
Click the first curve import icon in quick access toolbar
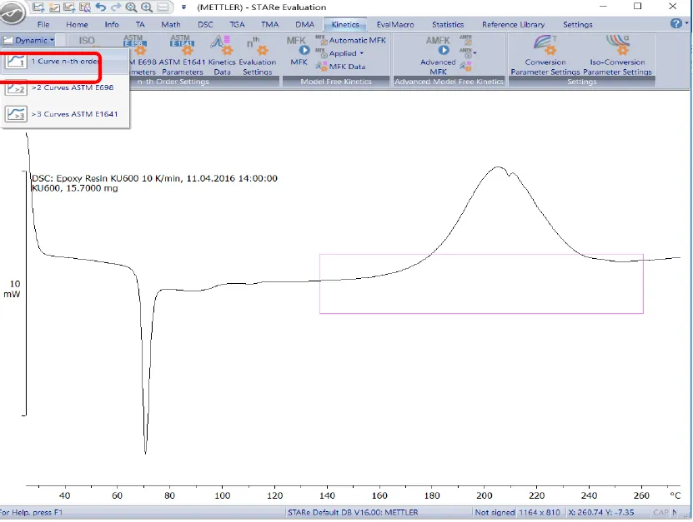[x=38, y=7]
